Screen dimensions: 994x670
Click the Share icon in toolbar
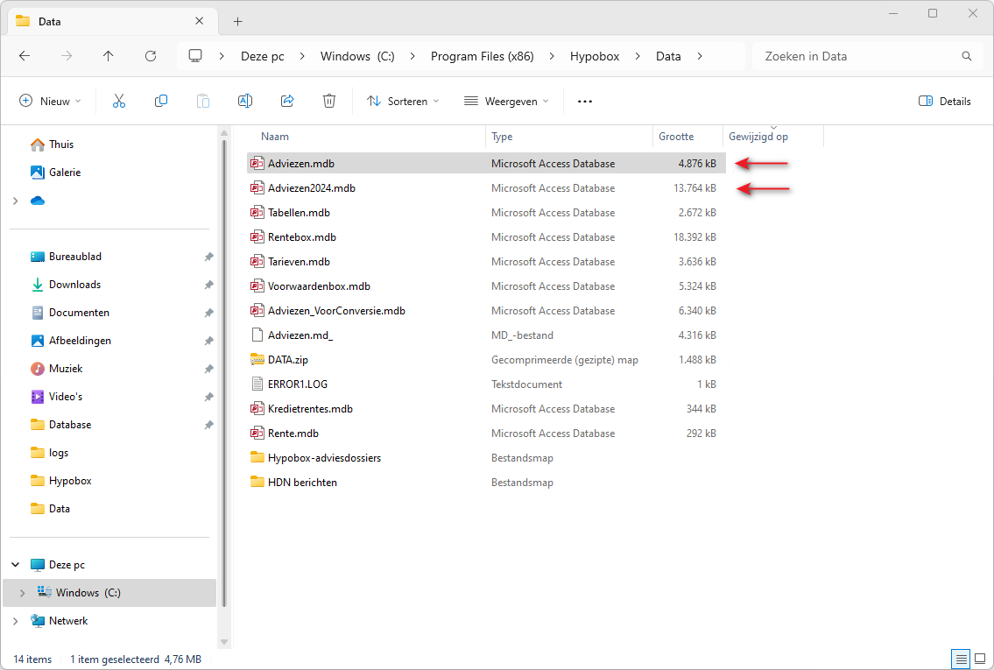(287, 101)
